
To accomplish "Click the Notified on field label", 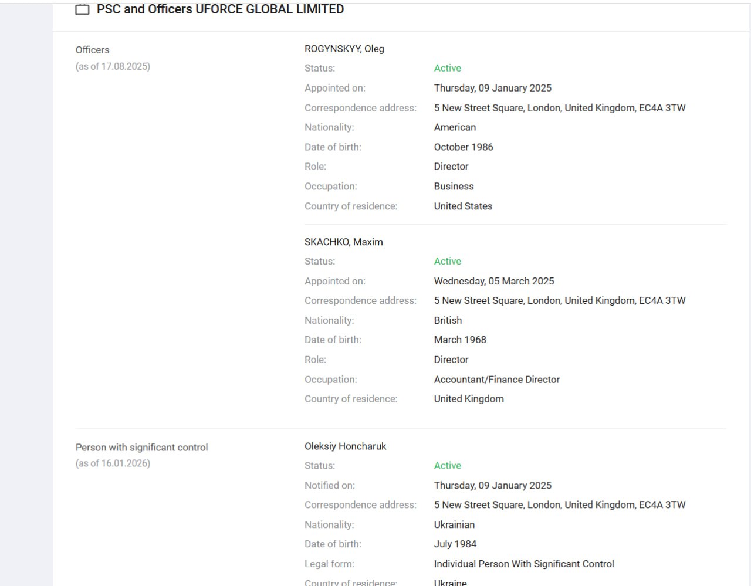I will (330, 486).
